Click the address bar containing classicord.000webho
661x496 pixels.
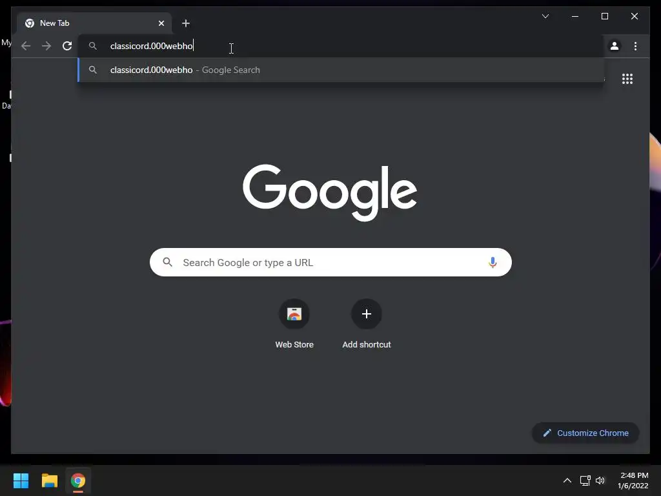(341, 46)
